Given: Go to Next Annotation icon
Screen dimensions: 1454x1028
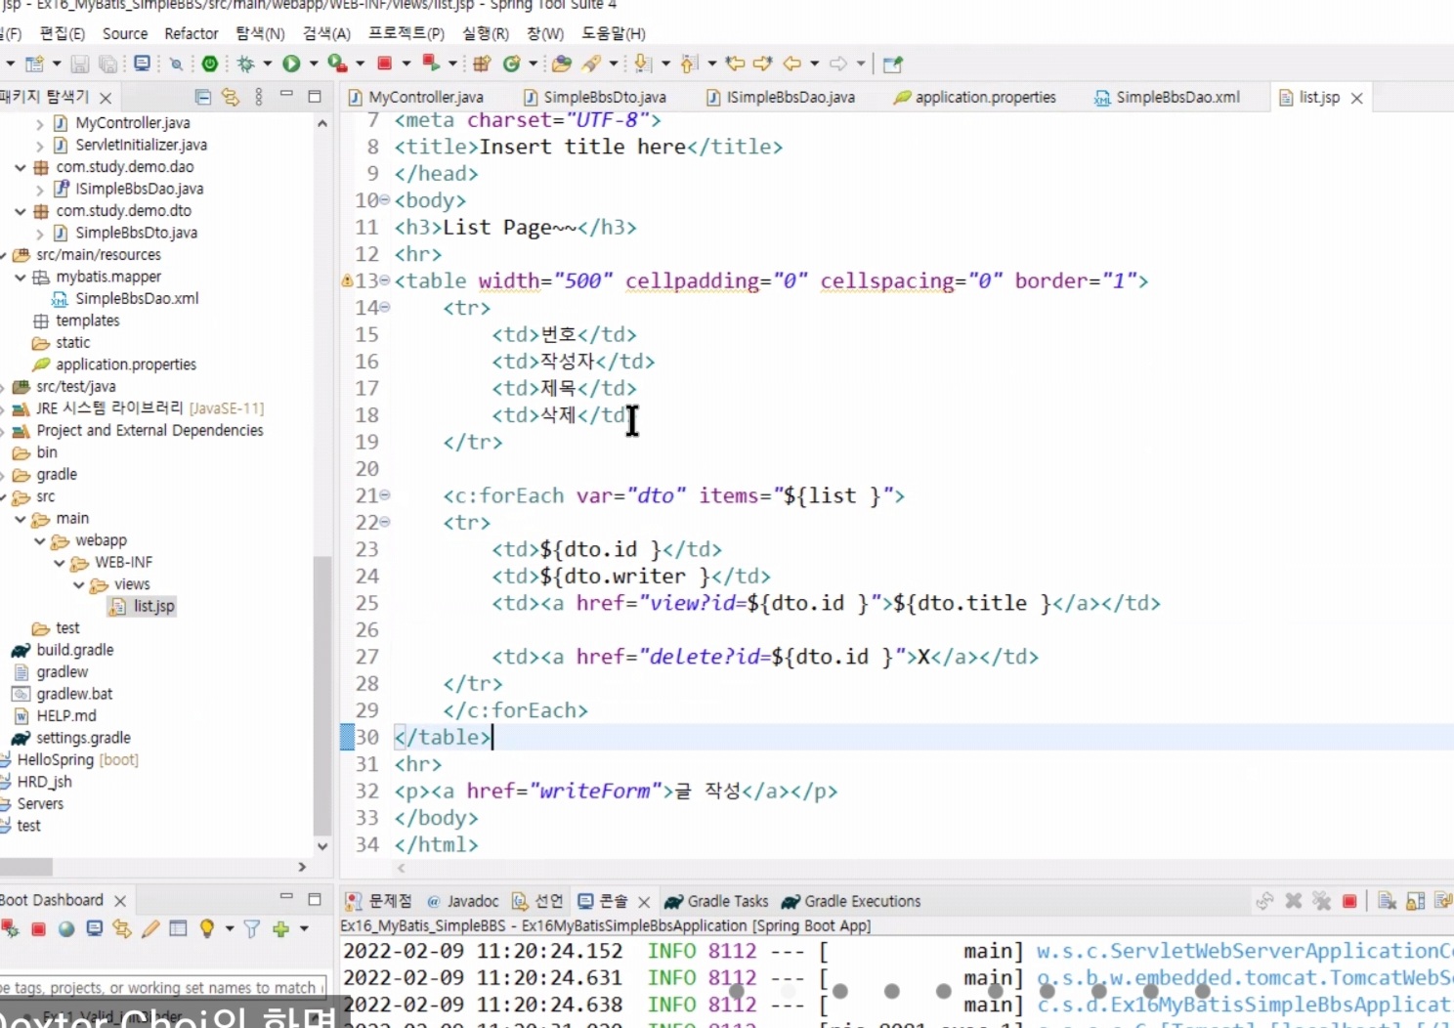Looking at the screenshot, I should [x=642, y=64].
